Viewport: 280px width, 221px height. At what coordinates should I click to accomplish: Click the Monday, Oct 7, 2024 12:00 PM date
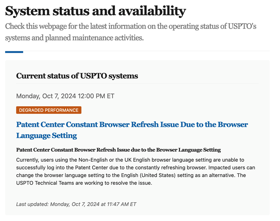(x=65, y=96)
